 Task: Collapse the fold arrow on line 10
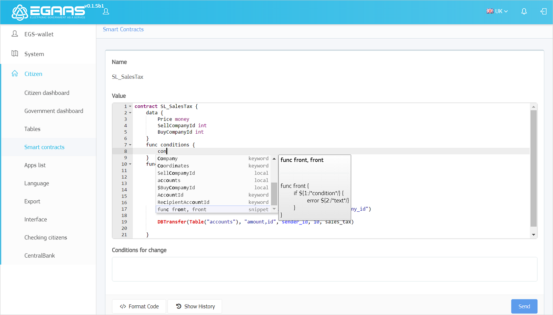click(x=130, y=164)
